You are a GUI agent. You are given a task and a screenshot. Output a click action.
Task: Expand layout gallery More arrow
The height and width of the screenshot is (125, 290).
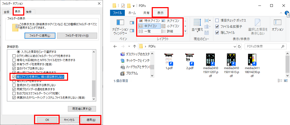pyautogui.click(x=185, y=31)
